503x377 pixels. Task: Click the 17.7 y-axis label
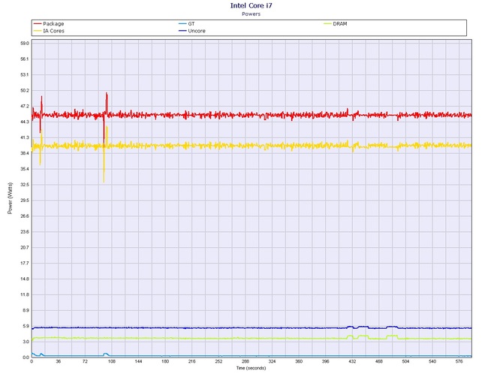pos(25,264)
